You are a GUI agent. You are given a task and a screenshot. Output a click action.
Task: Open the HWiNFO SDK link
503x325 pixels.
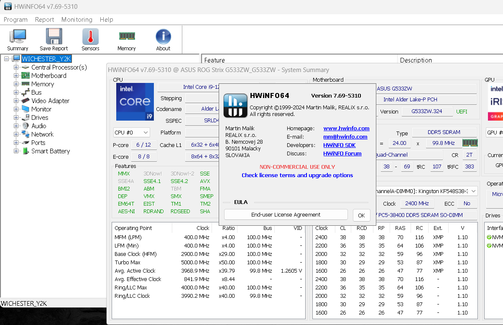tap(340, 145)
